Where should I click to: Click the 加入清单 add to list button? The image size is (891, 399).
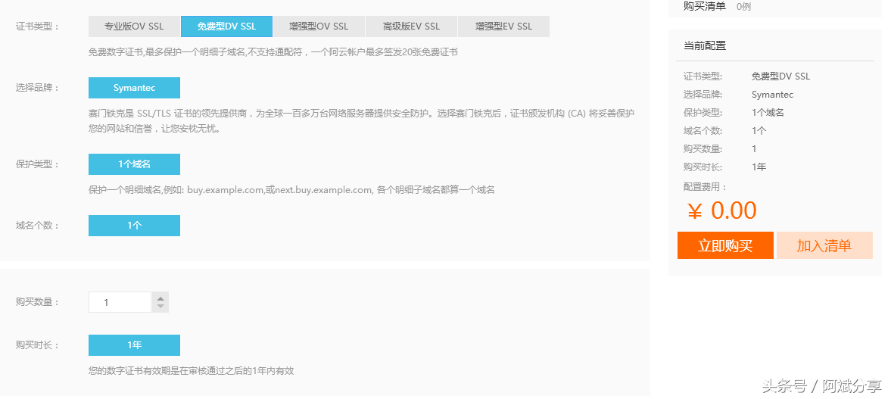[x=824, y=245]
